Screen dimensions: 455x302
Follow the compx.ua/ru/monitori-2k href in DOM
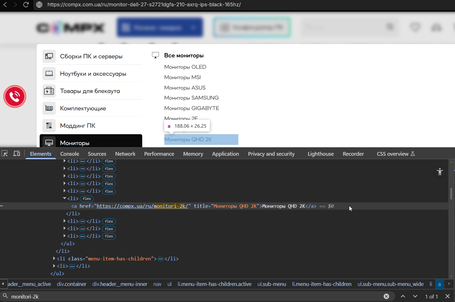(x=142, y=206)
